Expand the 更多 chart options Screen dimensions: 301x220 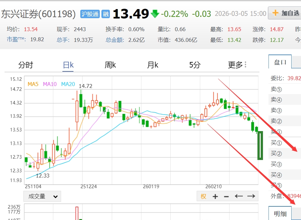(237, 65)
